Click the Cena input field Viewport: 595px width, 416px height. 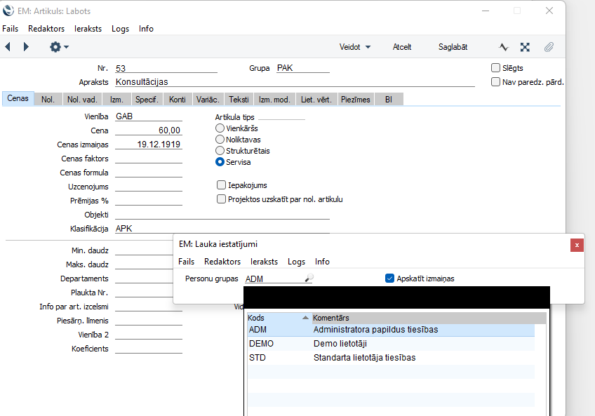[x=148, y=130]
